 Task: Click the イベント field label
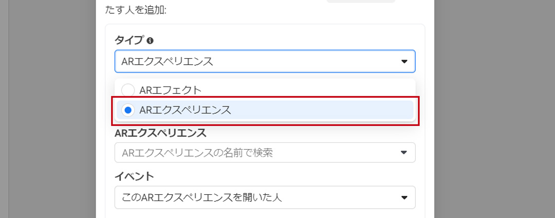(x=134, y=176)
